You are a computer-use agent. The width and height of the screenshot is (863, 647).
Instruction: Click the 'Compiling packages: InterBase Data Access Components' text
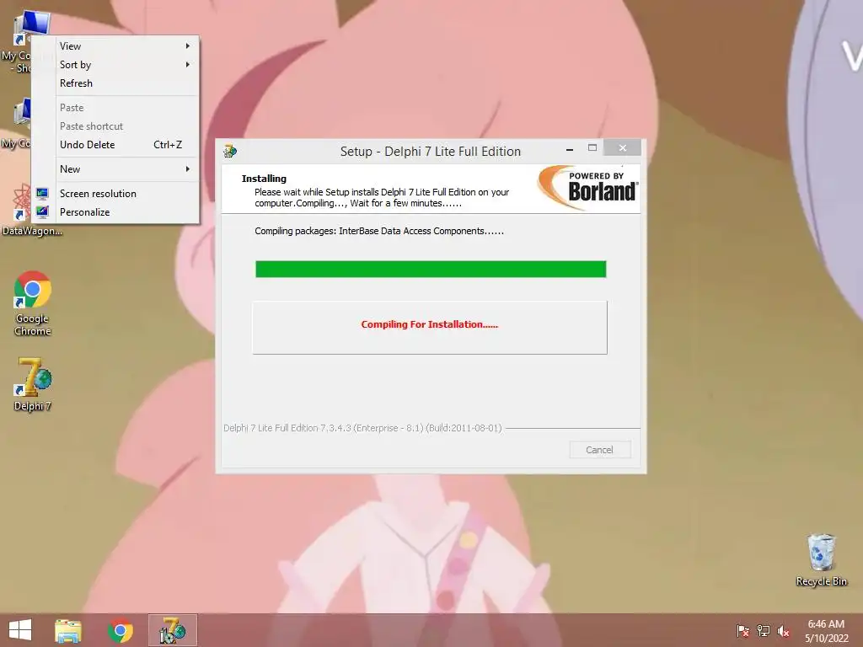point(379,231)
